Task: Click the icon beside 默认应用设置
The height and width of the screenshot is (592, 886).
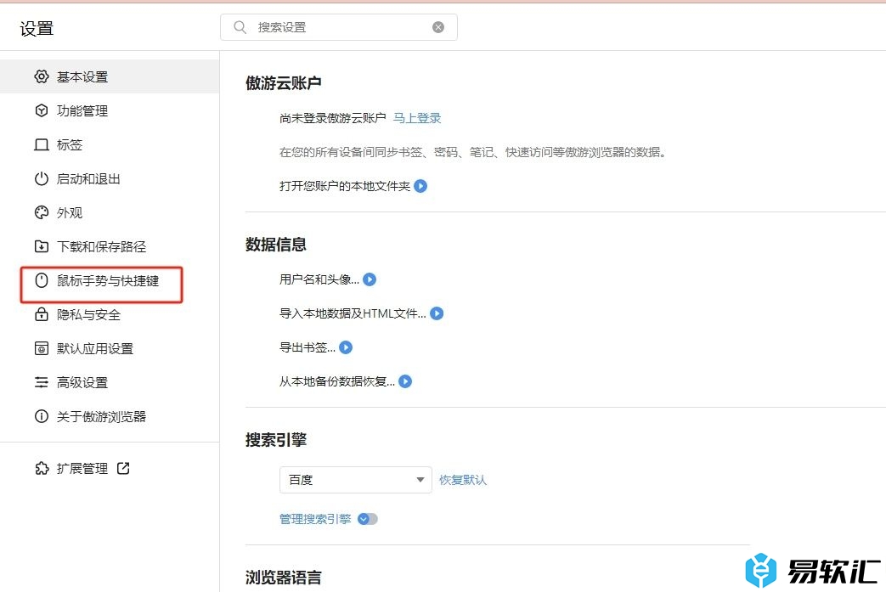Action: (x=42, y=348)
